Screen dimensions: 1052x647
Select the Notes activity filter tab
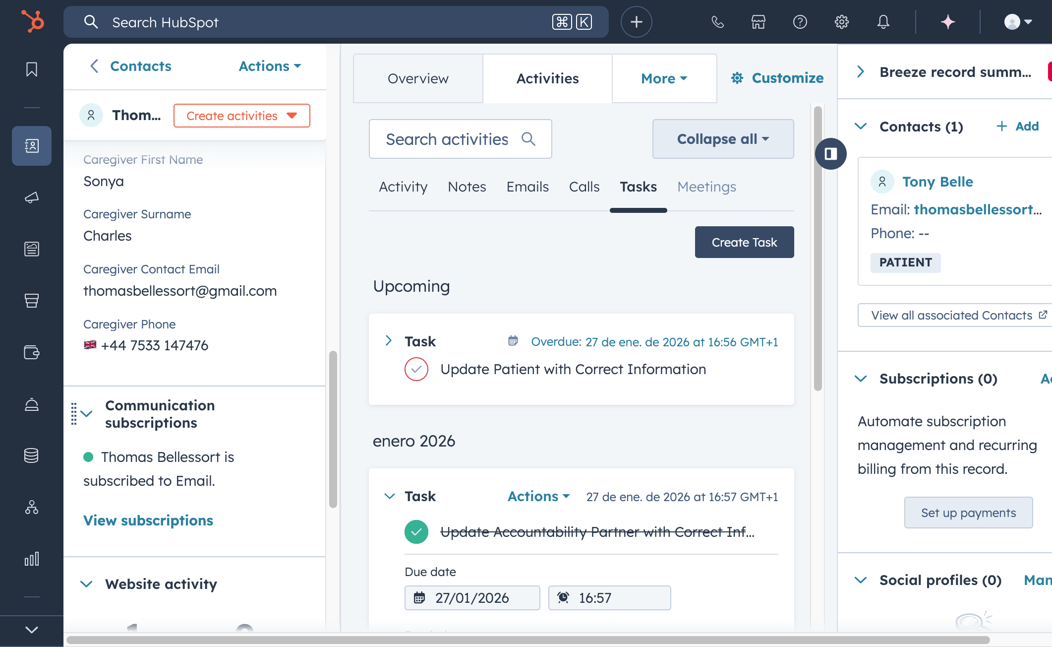(x=467, y=187)
